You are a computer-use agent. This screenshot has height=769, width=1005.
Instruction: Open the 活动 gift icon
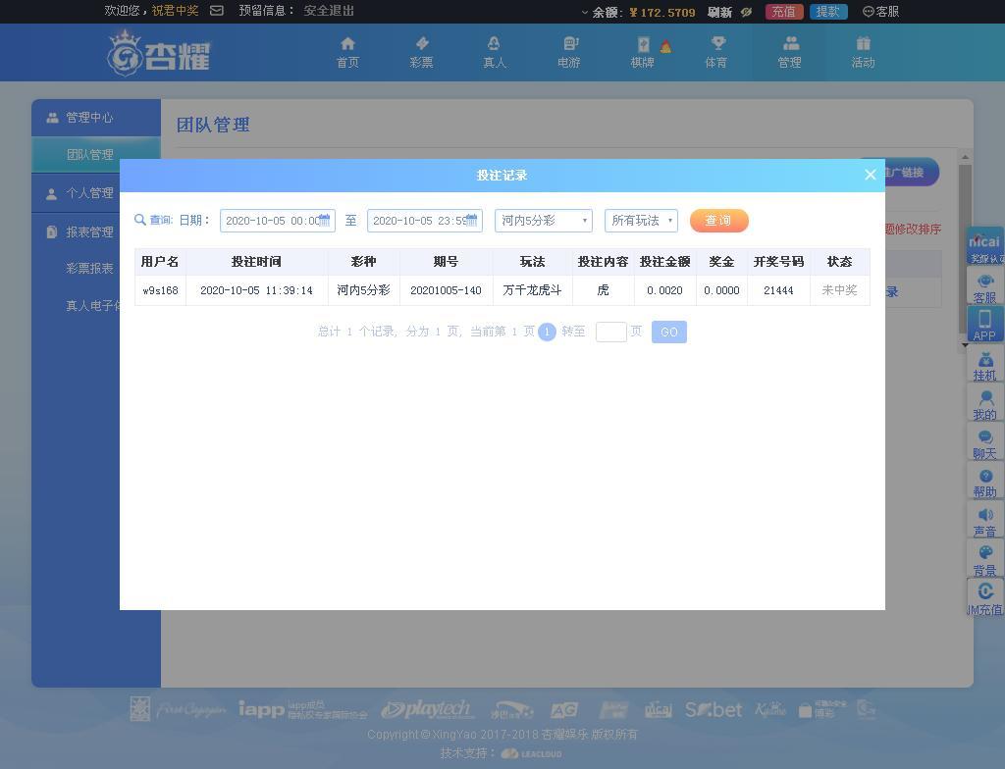[x=864, y=43]
